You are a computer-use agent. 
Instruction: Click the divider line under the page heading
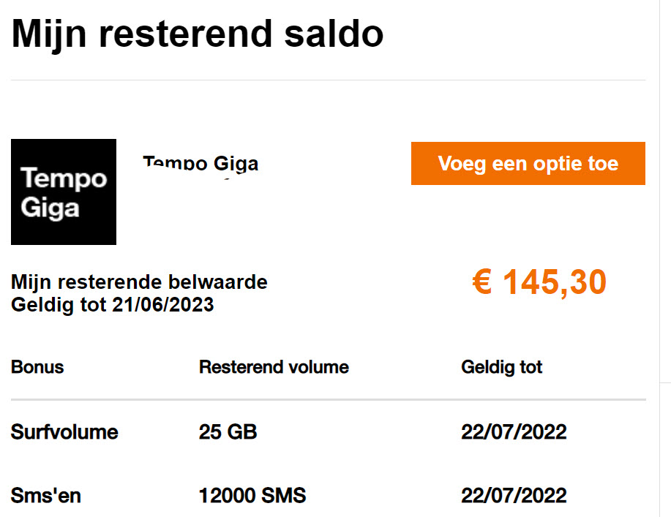[328, 80]
